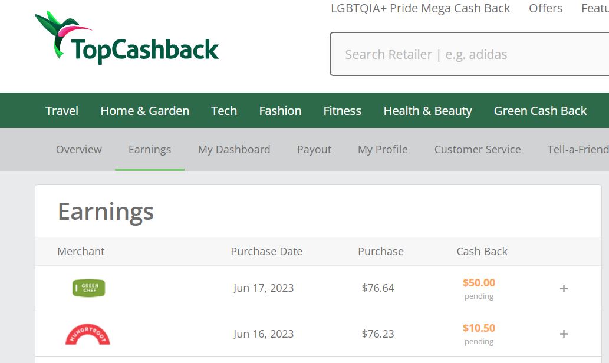Click the TopCashback hummingbird logo
609x363 pixels.
pyautogui.click(x=127, y=38)
